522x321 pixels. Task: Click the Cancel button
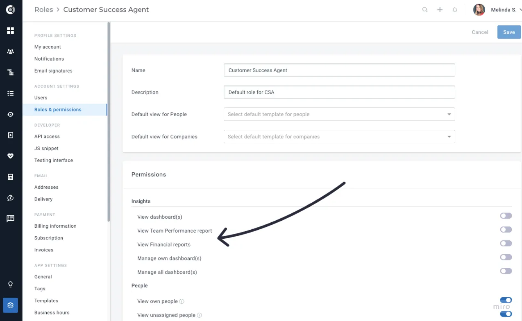pyautogui.click(x=480, y=32)
